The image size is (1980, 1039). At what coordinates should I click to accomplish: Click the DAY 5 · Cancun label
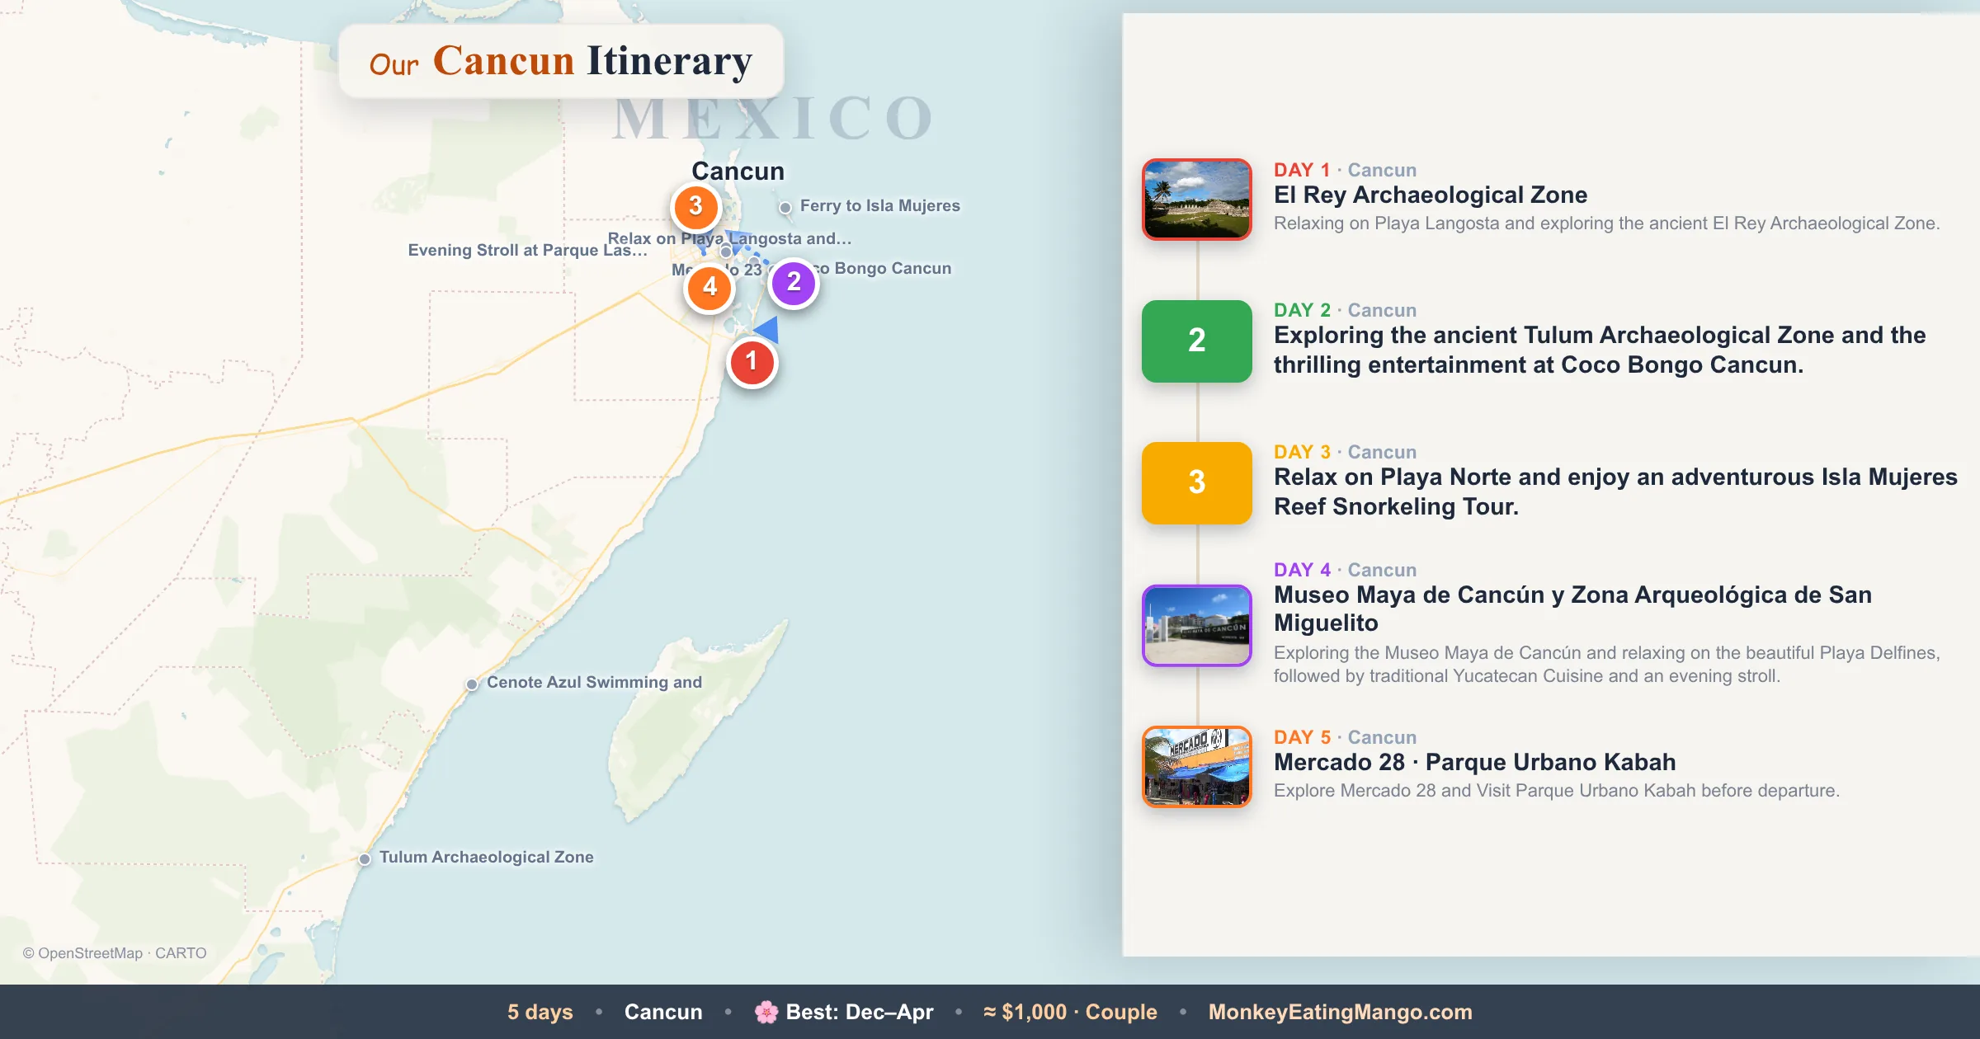coord(1345,737)
